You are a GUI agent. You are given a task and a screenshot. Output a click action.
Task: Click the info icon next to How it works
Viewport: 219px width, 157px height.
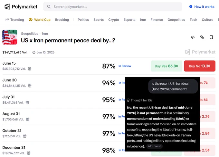[191, 6]
